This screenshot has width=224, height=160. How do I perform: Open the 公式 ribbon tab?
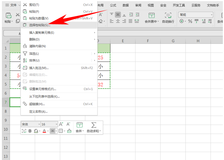click(x=113, y=5)
